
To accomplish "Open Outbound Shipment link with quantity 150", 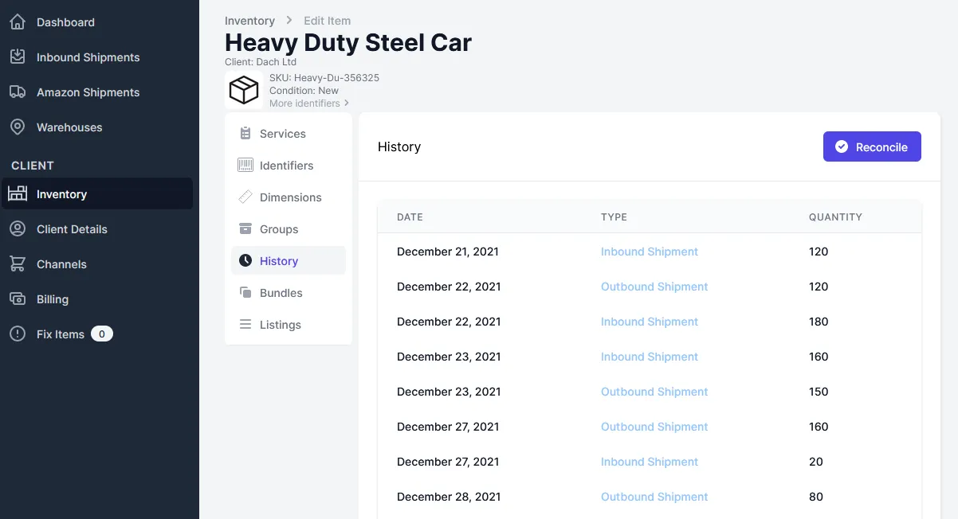I will (x=654, y=392).
